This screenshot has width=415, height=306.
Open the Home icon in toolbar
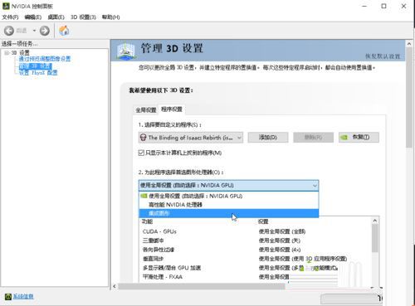point(64,31)
